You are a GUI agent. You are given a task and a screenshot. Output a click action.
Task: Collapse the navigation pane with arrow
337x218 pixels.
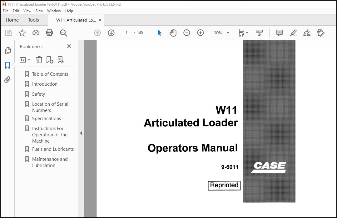(x=81, y=133)
